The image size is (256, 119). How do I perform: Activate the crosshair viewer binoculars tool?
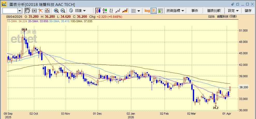[34, 11]
